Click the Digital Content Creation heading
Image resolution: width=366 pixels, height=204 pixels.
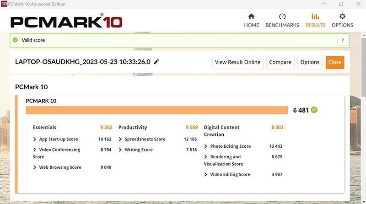[221, 131]
